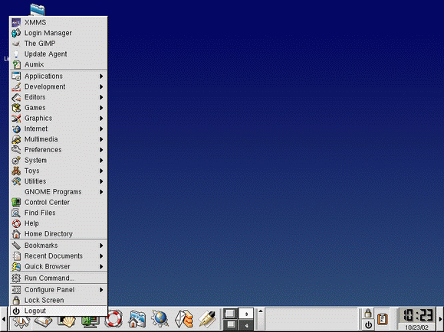Select Logout from the menu
Viewport: 444px width, 332px height.
click(x=58, y=311)
